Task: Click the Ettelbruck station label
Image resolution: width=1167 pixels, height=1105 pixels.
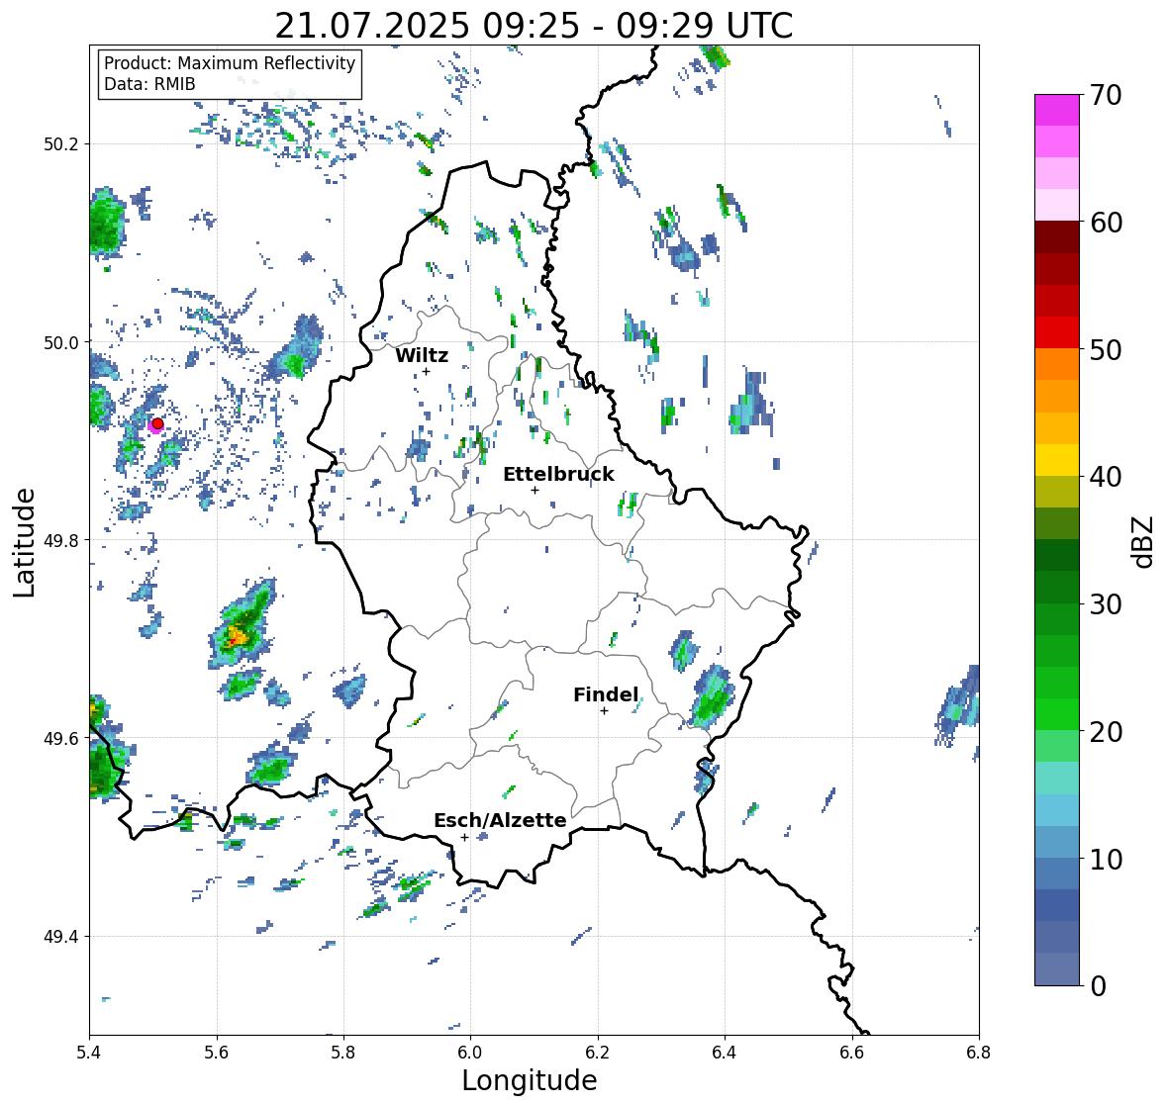Action: tap(558, 475)
